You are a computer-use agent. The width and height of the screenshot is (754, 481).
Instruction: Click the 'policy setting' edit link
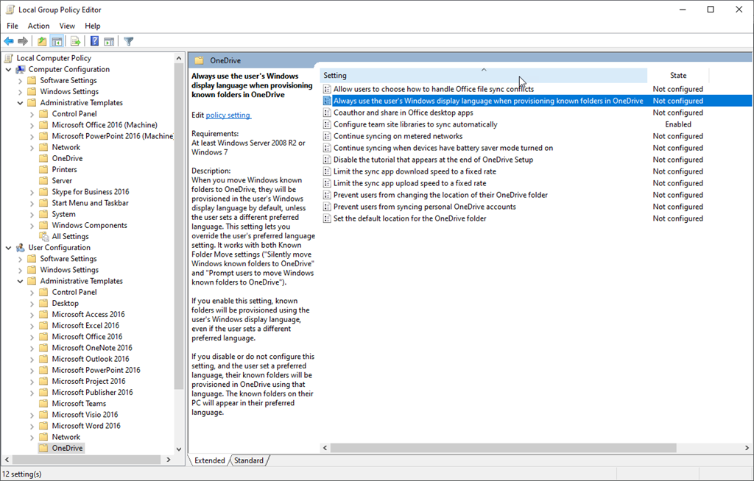click(x=228, y=115)
